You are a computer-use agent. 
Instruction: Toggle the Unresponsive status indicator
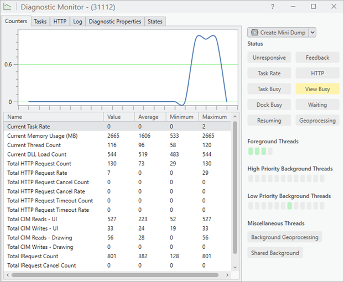269,58
